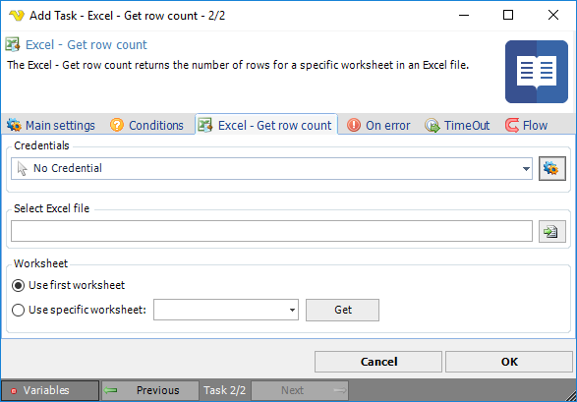This screenshot has height=402, width=577.
Task: Open the Variables panel button
Action: coord(50,390)
